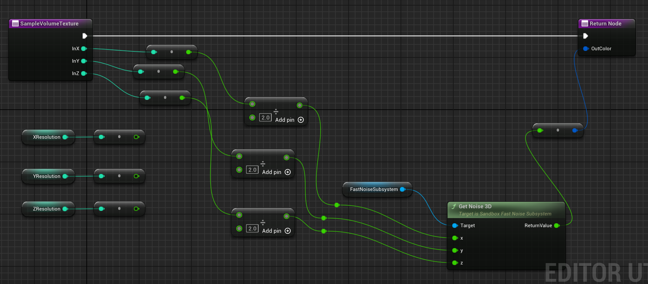
Task: Click top input pin of divide node fed by InX
Action: pyautogui.click(x=252, y=104)
